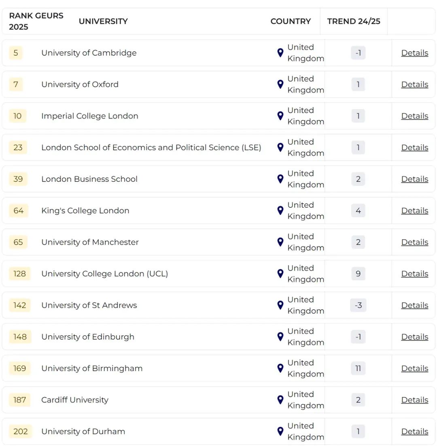Click the TREND 24/25 column header

point(354,21)
